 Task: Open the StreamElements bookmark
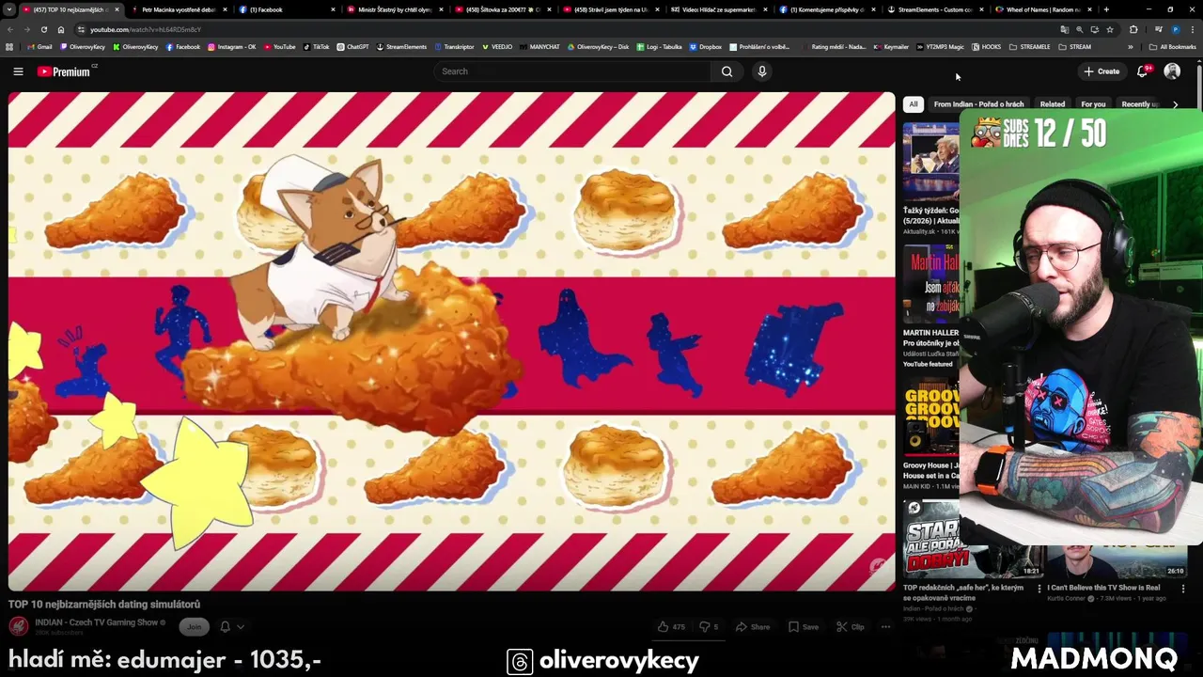400,46
